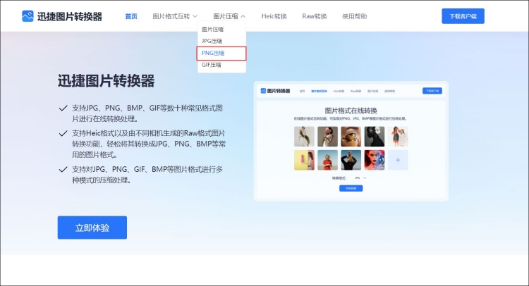Open the preview's JPG format dropdown
The height and width of the screenshot is (286, 529).
coord(360,178)
